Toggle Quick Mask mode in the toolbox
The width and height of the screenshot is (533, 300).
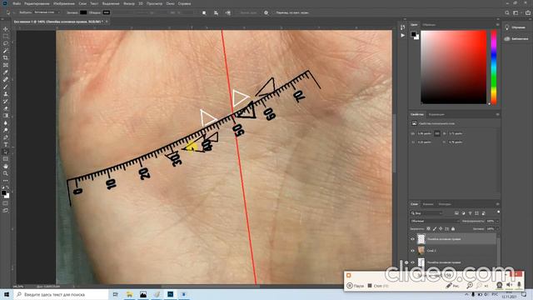6,203
